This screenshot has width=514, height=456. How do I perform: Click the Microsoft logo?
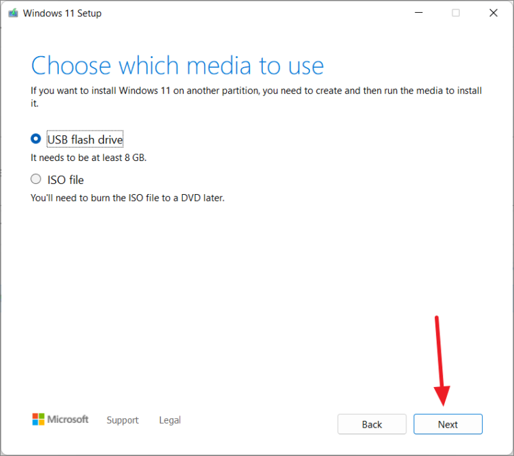[60, 419]
